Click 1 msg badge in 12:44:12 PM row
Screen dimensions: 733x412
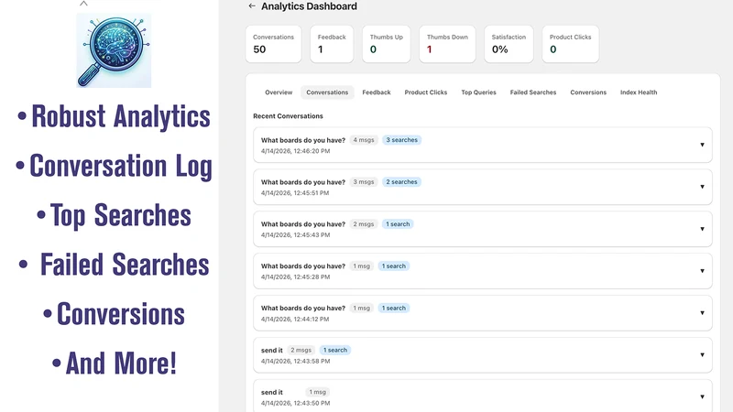point(361,309)
